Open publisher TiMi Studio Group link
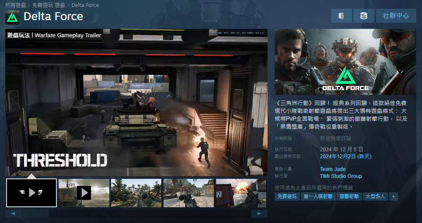The image size is (422, 223). pos(341,176)
